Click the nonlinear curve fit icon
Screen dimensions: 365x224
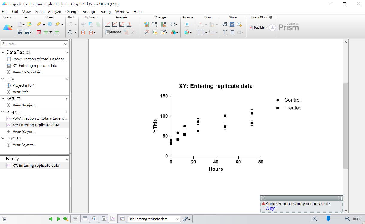pyautogui.click(x=115, y=24)
